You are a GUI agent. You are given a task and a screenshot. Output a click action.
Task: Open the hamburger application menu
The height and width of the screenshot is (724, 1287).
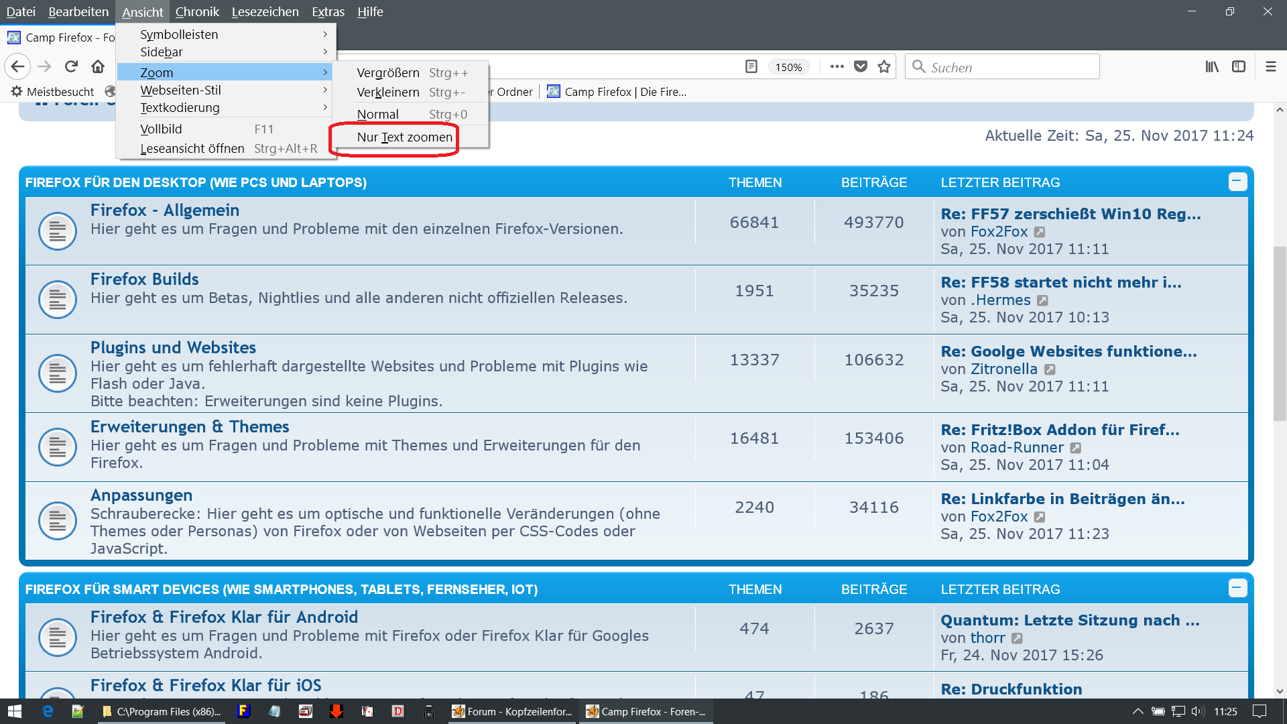point(1270,66)
